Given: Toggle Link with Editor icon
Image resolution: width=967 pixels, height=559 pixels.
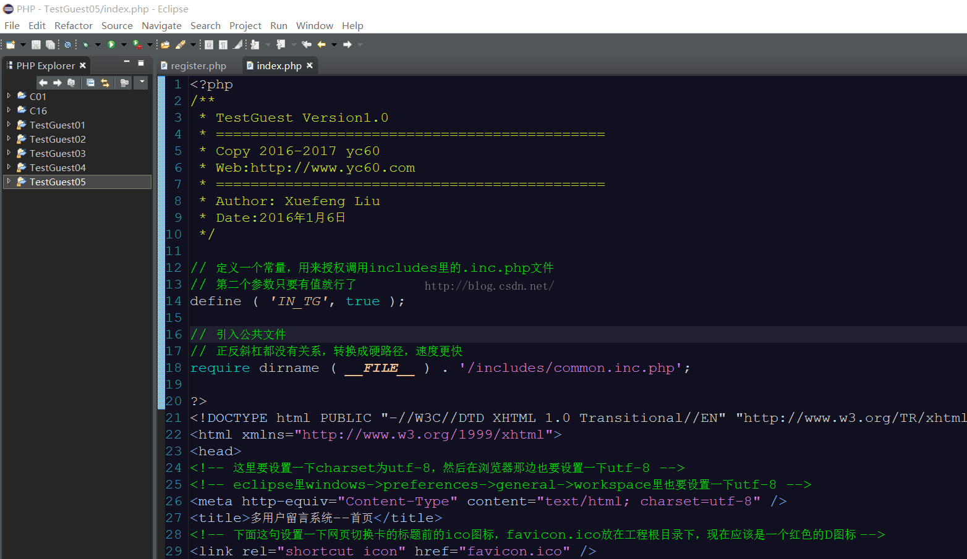Looking at the screenshot, I should point(105,82).
